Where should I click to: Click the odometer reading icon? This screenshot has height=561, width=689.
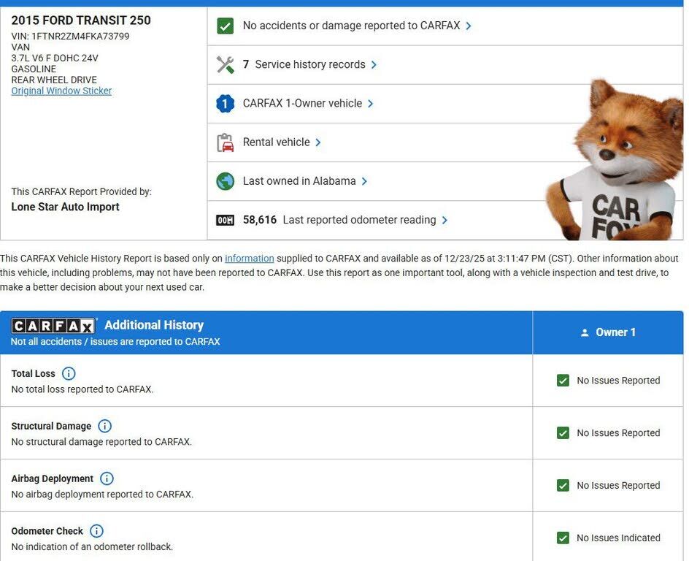tap(225, 221)
